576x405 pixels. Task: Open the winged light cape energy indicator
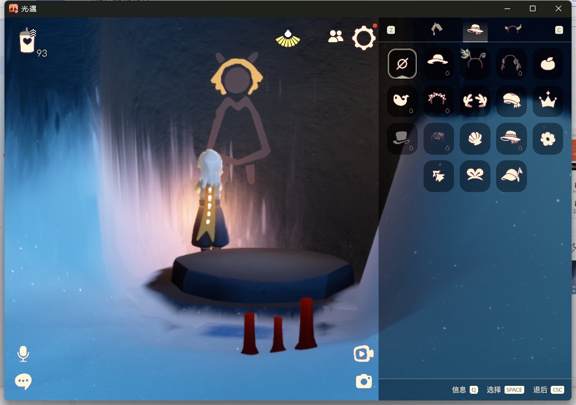[288, 39]
